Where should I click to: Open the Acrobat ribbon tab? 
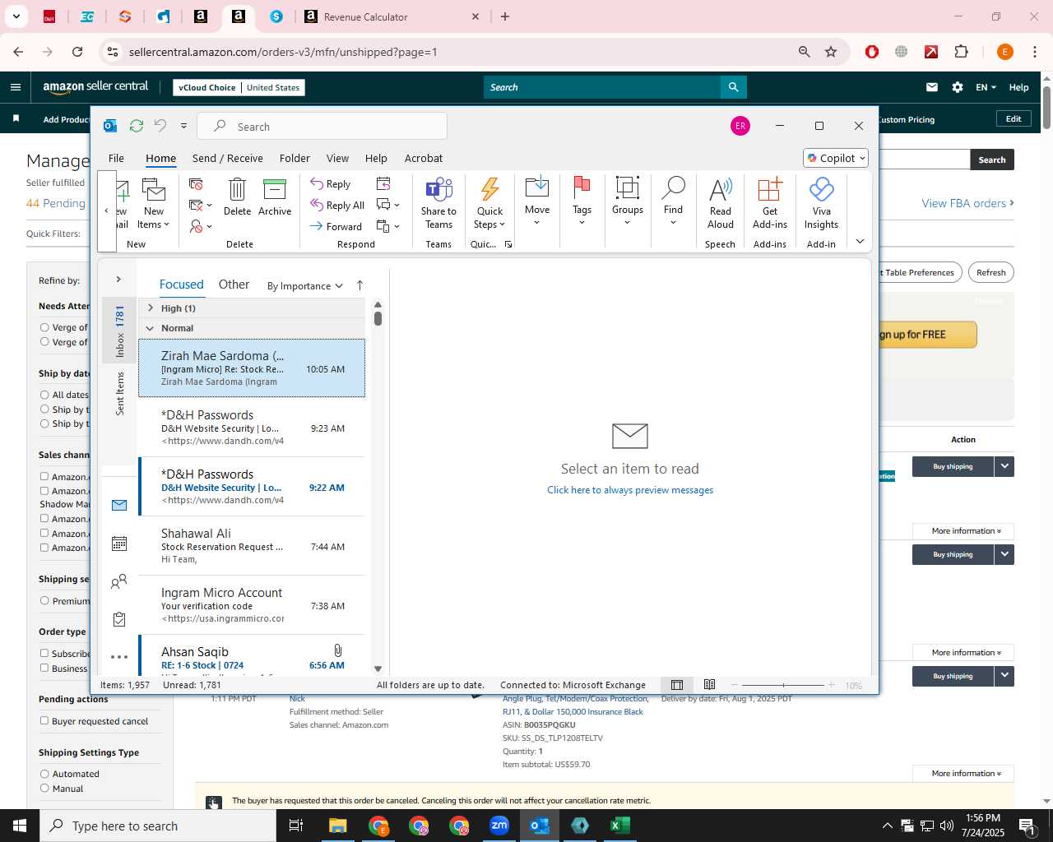(424, 158)
